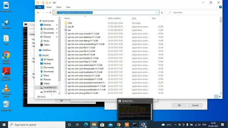This screenshot has height=128, width=228.
Task: Refresh the bin folder view
Action: (x=162, y=12)
